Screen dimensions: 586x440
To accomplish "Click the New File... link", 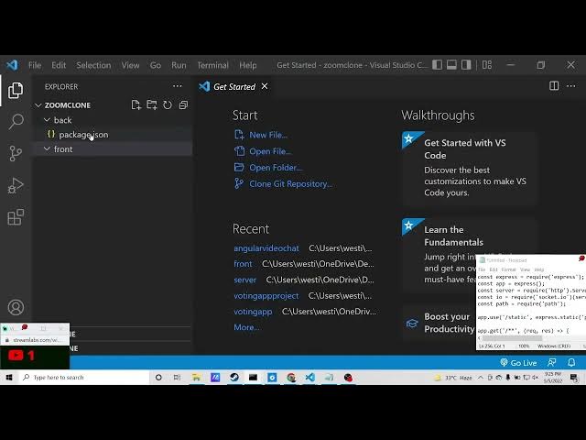I will click(261, 135).
